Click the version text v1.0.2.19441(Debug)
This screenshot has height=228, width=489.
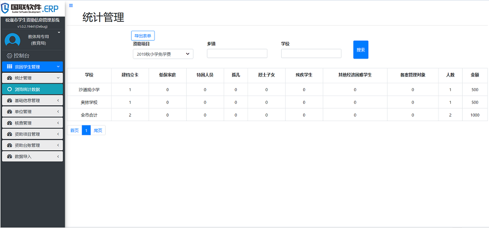tap(32, 26)
